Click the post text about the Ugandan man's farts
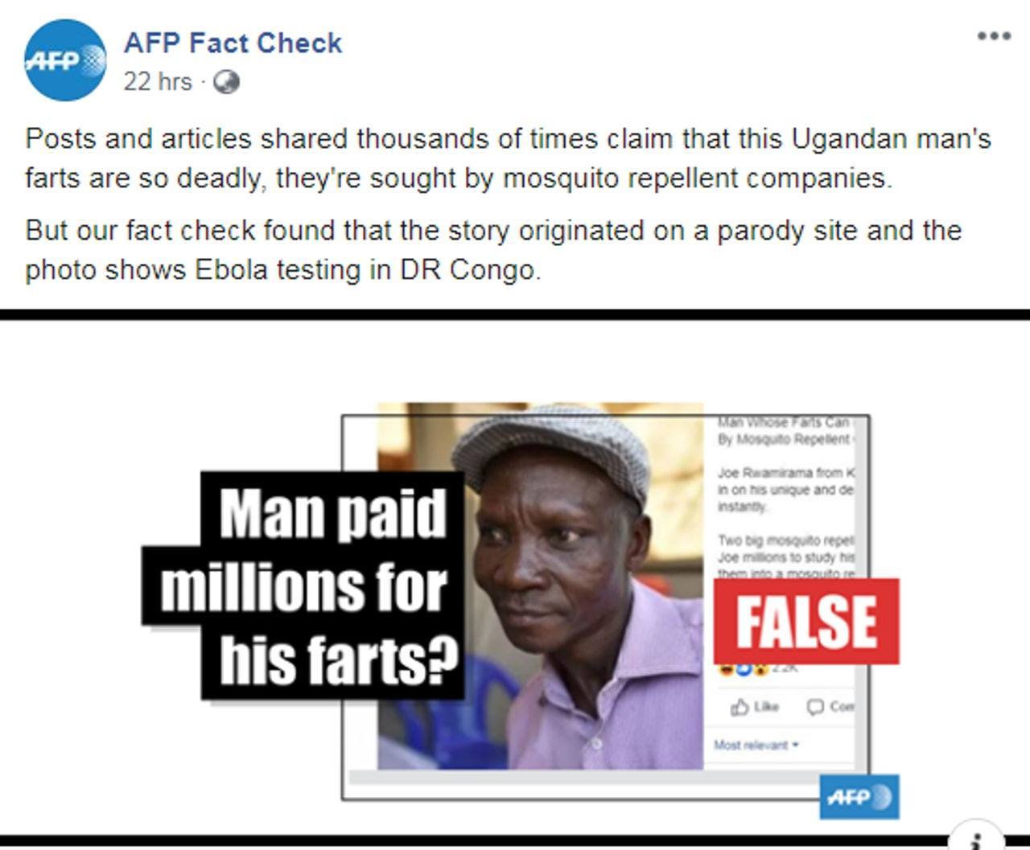1030x850 pixels. (508, 158)
